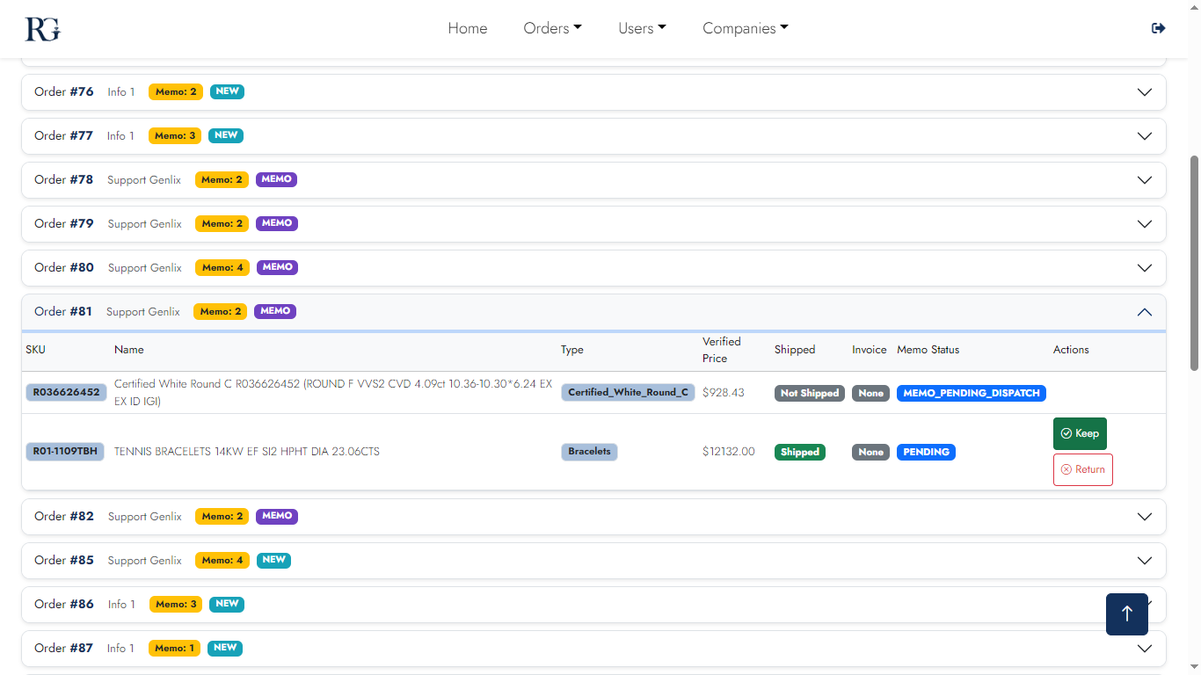Image resolution: width=1201 pixels, height=675 pixels.
Task: Click the Memo: 3 badge on Order #77
Action: point(175,135)
